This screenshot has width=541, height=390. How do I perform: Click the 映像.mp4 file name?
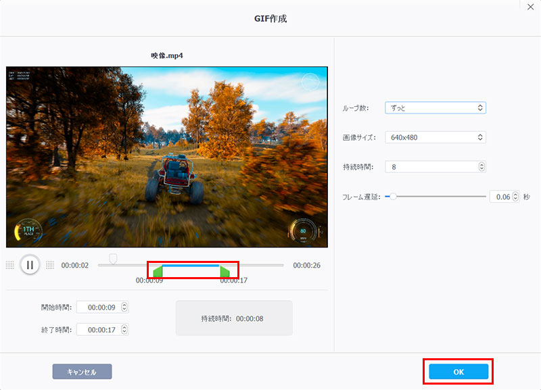click(167, 55)
